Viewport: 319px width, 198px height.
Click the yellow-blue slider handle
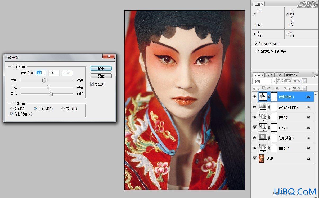51,93
